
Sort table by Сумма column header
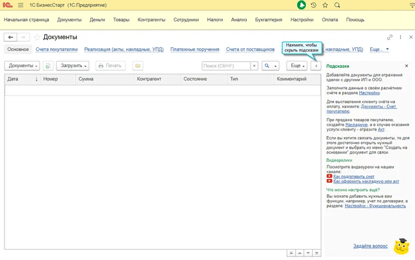tap(104, 79)
